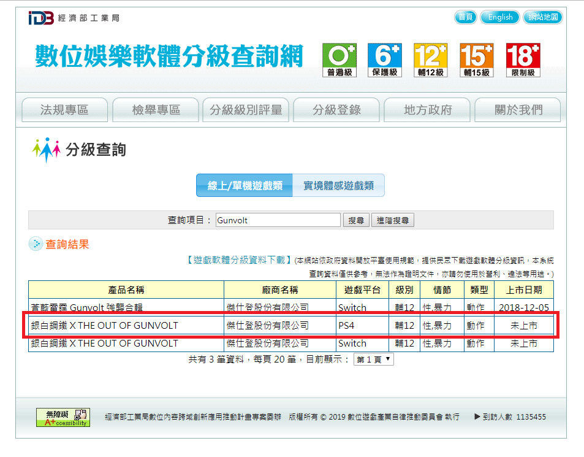Click 未上市 in the PS4 row
This screenshot has width=584, height=457.
click(x=524, y=325)
